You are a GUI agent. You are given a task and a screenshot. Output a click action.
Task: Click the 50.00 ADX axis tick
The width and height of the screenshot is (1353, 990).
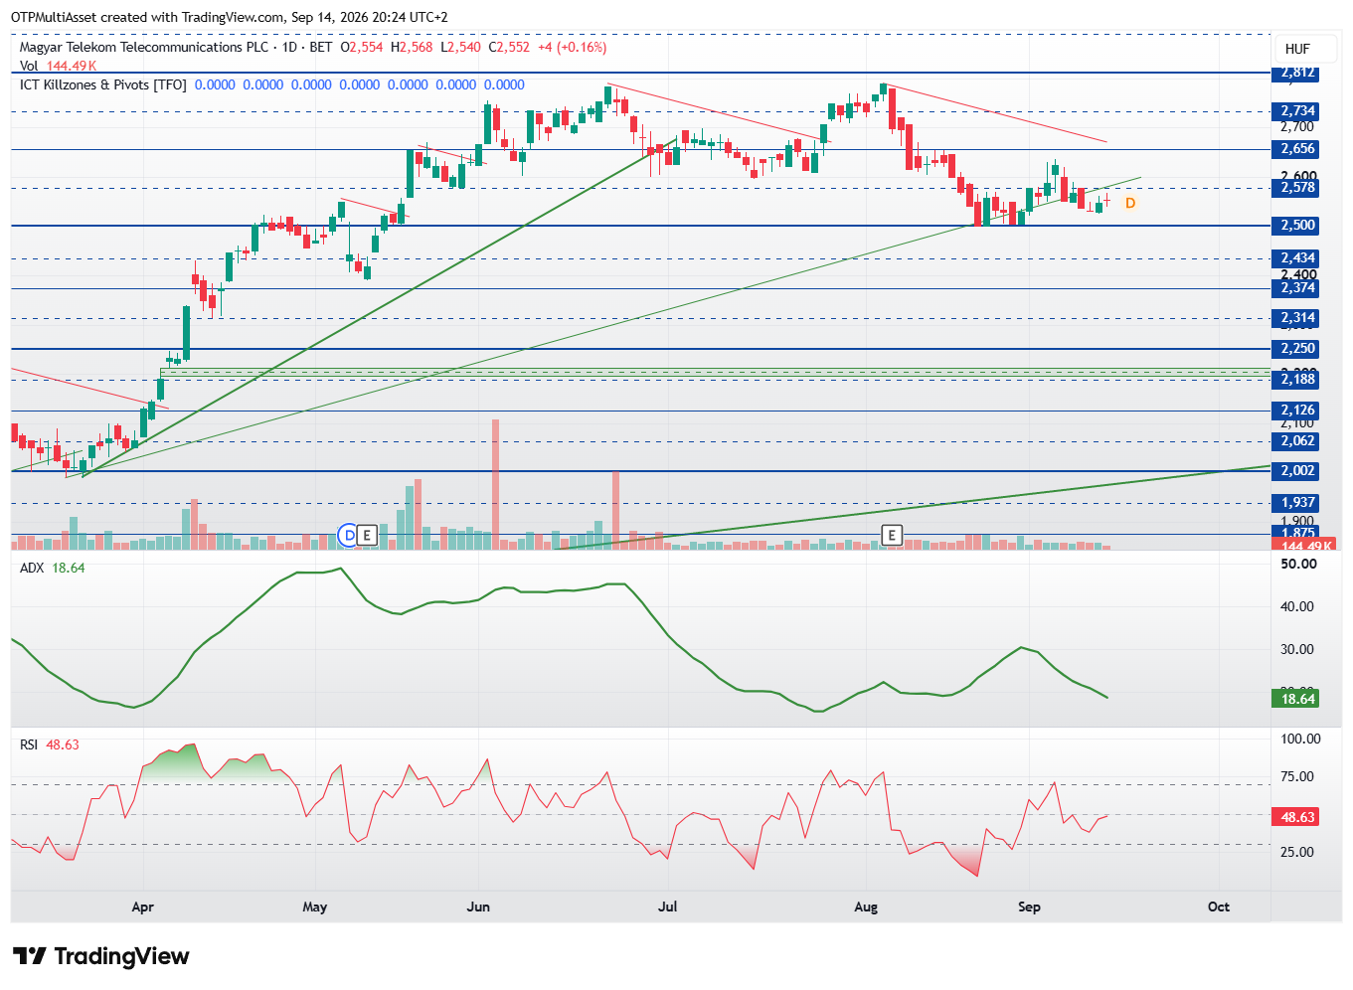1298,564
